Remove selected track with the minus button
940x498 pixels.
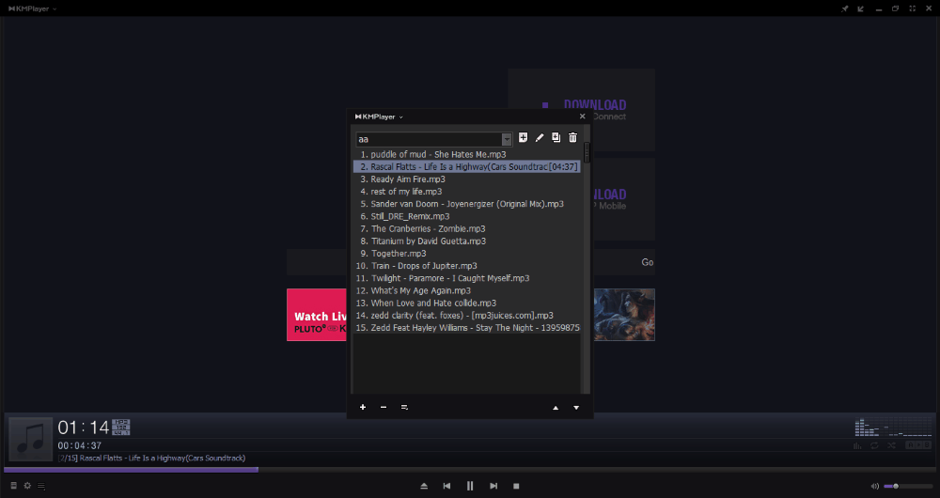pyautogui.click(x=384, y=408)
